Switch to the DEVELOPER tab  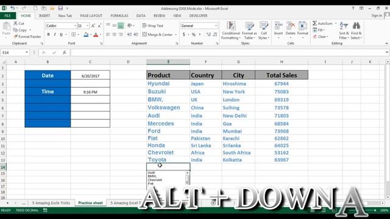point(198,16)
